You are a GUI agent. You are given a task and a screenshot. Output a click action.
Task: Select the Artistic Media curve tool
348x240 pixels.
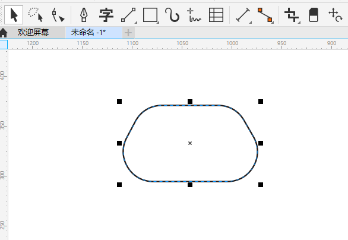coord(172,15)
